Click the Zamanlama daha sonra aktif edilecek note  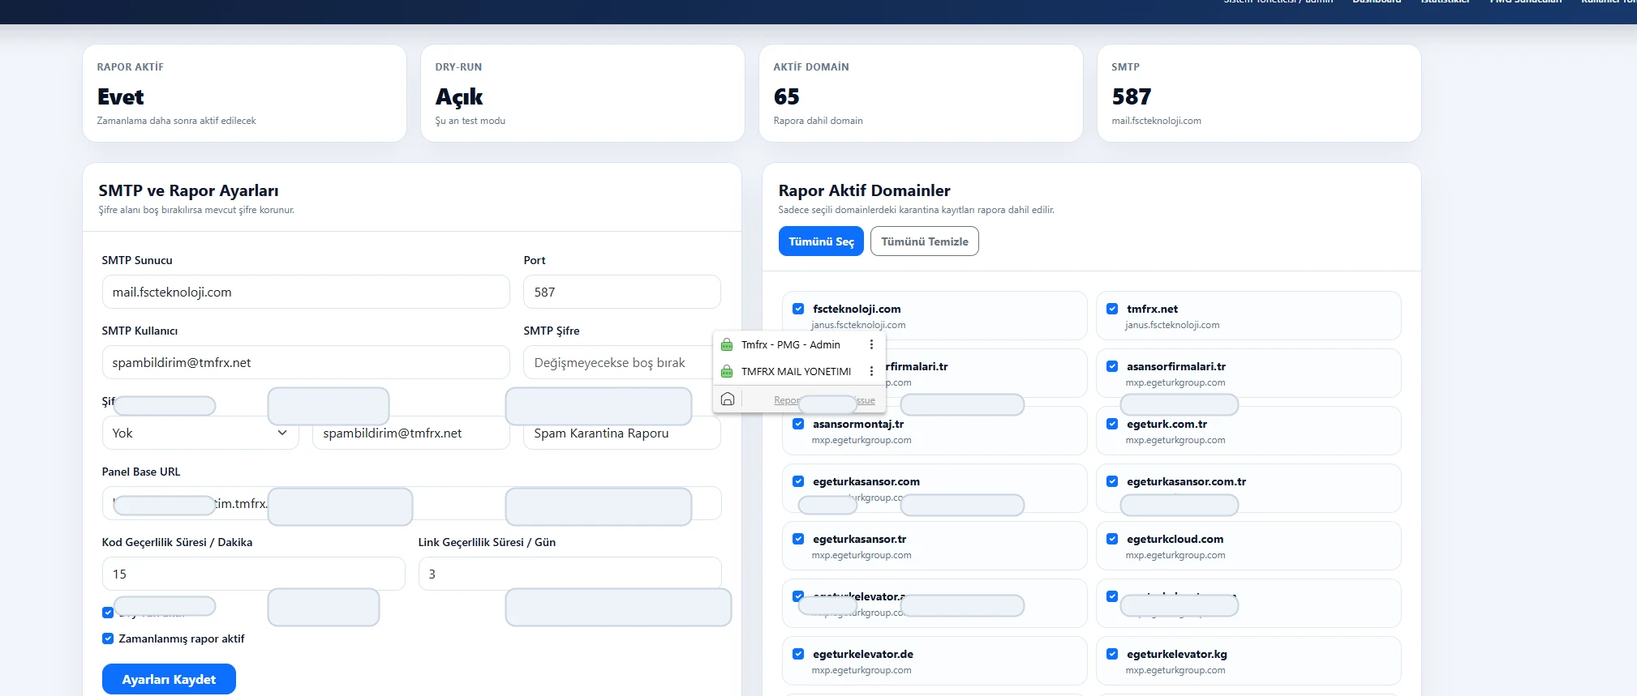click(x=177, y=121)
